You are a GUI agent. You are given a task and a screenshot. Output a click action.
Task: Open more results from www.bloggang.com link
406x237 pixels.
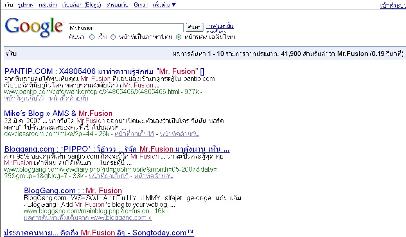tap(88, 218)
